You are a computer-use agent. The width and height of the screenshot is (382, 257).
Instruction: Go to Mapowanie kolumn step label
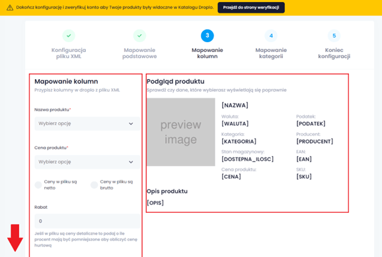208,53
